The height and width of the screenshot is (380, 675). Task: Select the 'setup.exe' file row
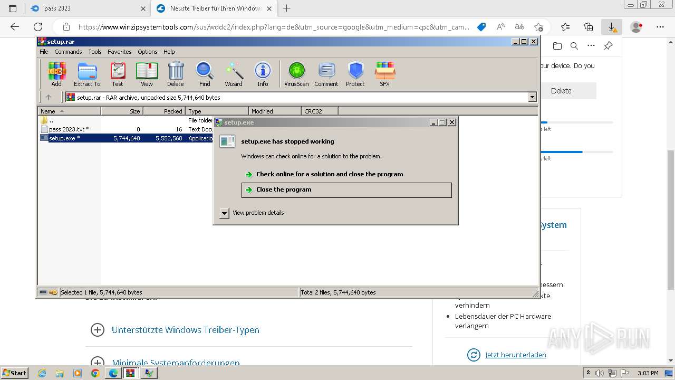coord(127,138)
